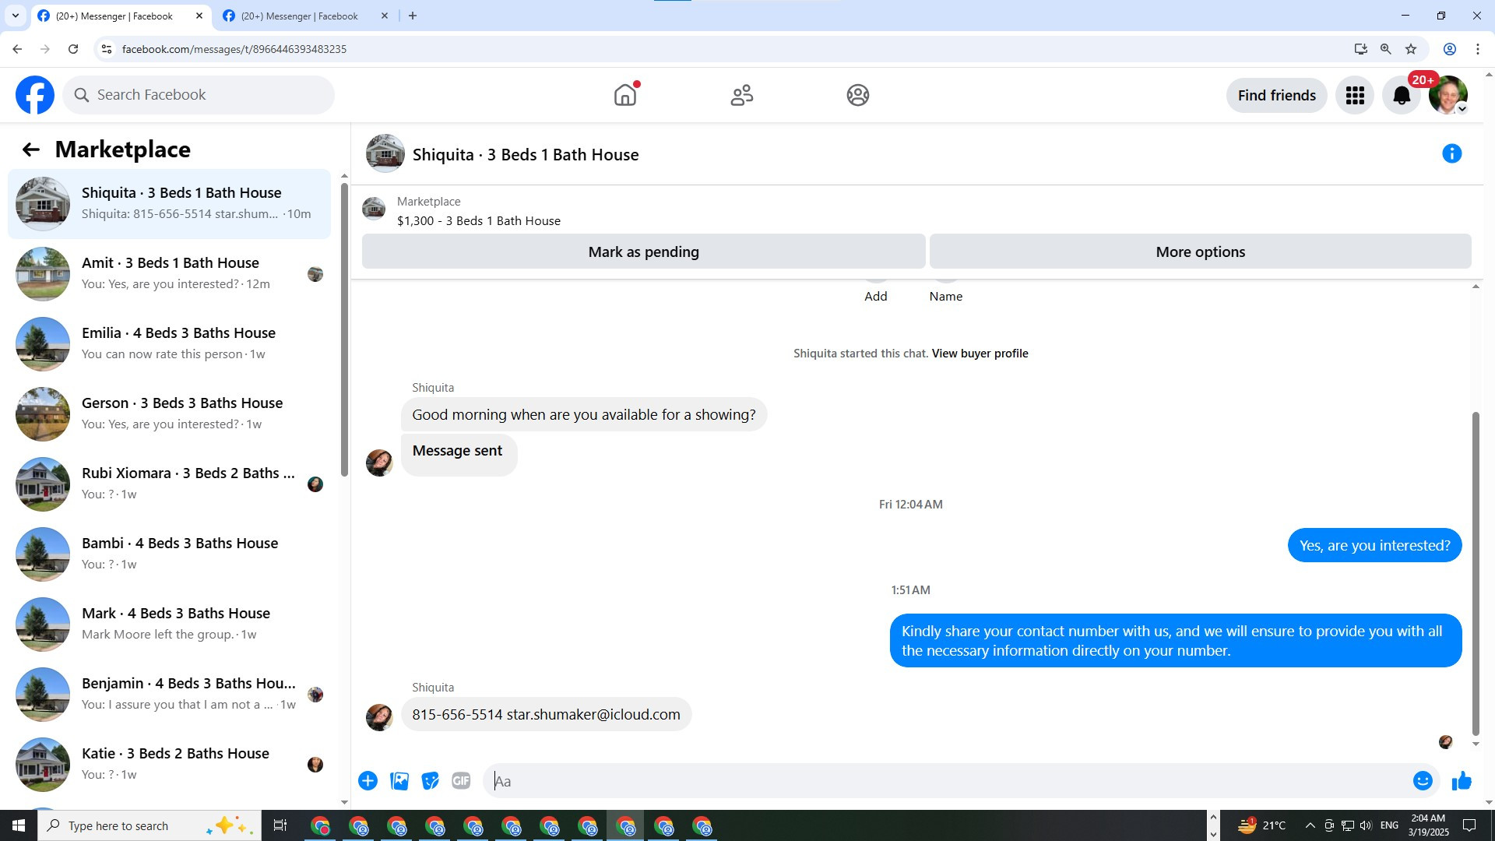Open the Groups icon in top navigation

click(x=858, y=95)
